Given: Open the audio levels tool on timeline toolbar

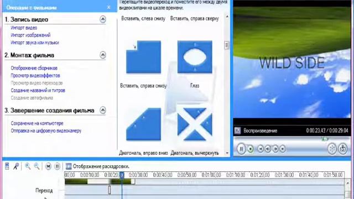Looking at the screenshot, I should click(7, 166).
